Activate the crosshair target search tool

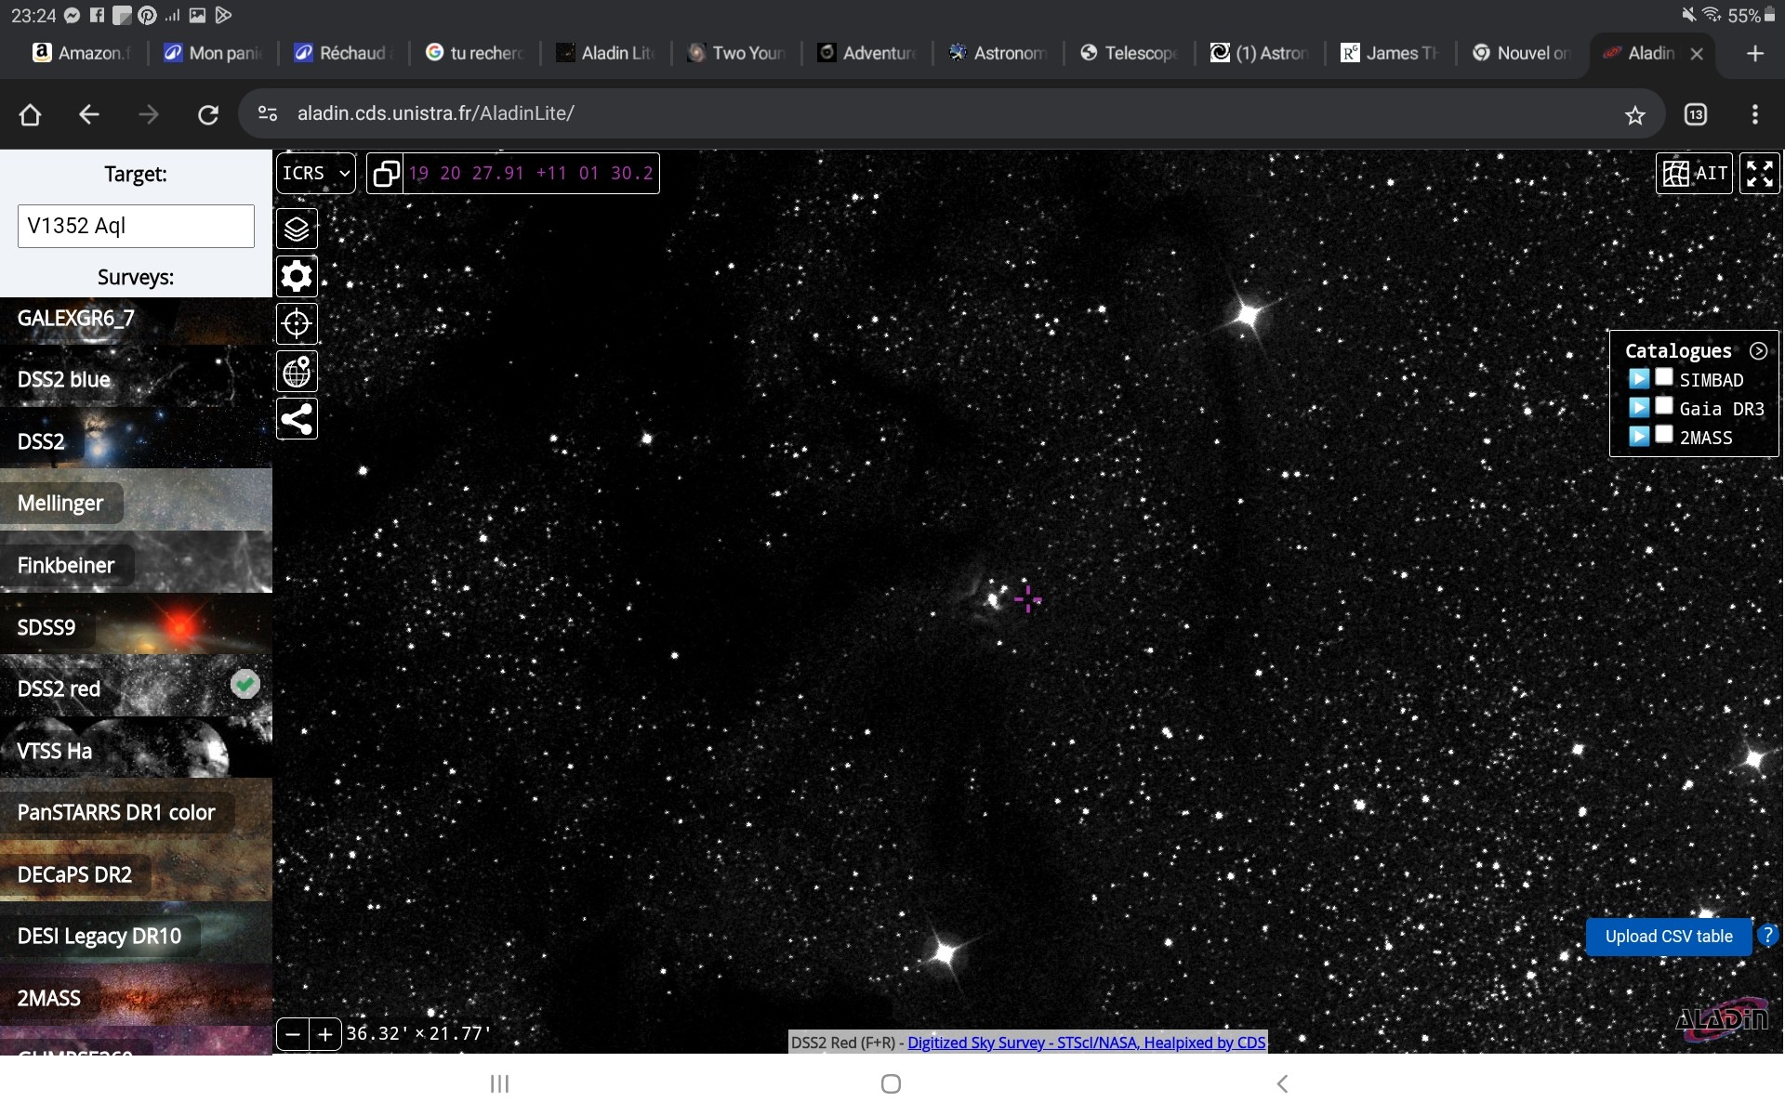(297, 323)
